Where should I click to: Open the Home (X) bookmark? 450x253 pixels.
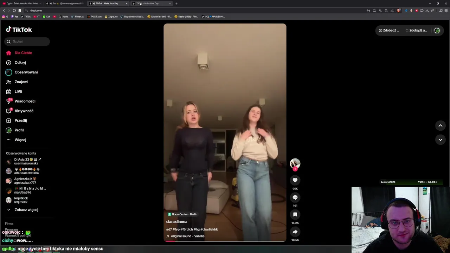tap(64, 17)
